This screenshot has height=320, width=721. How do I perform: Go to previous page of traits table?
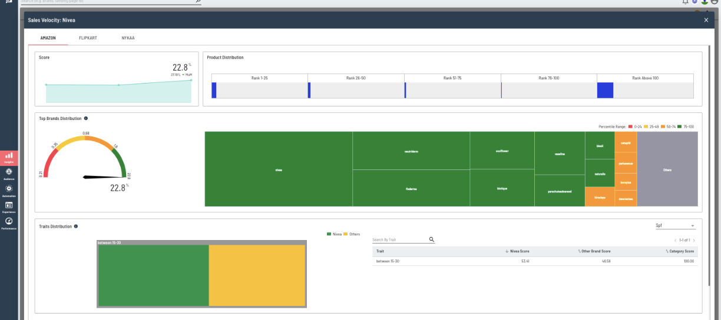(x=675, y=240)
